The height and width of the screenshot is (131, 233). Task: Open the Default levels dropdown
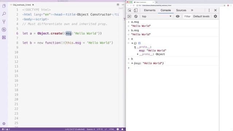(x=201, y=16)
